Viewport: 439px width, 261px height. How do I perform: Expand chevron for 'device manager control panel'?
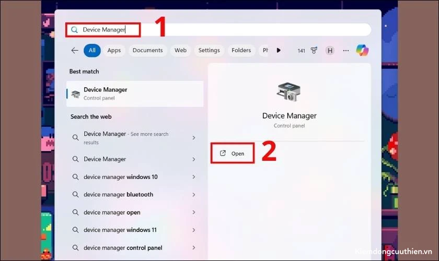point(194,247)
